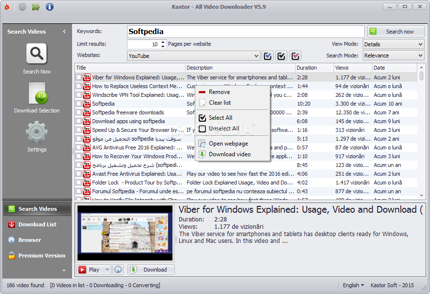Click the Search Now magnifier icon
This screenshot has width=430, height=294.
(x=37, y=54)
